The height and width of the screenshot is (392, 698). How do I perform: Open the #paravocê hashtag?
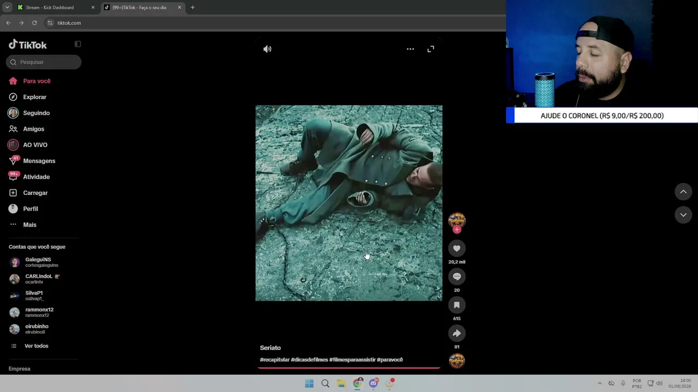(x=390, y=360)
